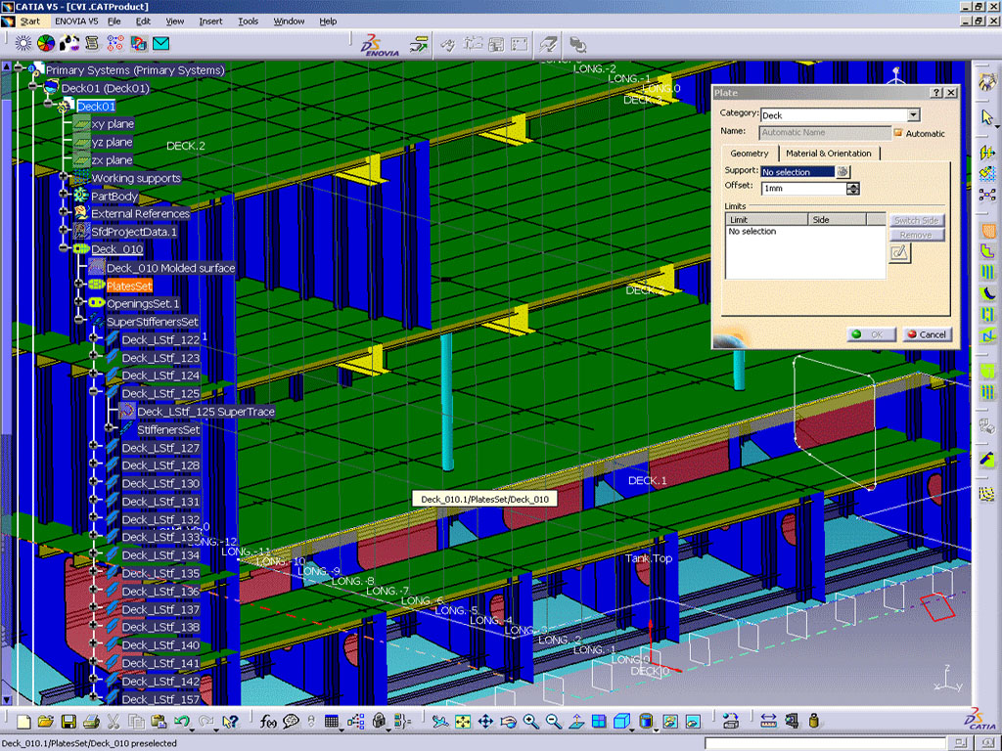Select PlatesSet in the specification tree
The height and width of the screenshot is (751, 1002).
pos(129,286)
